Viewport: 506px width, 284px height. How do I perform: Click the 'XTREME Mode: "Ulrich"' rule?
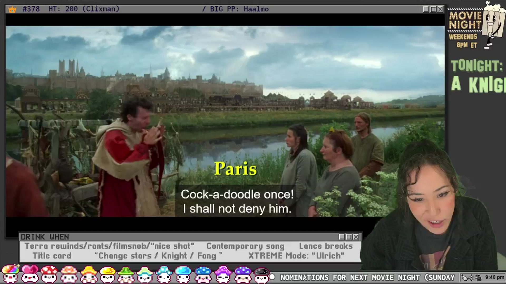point(296,256)
